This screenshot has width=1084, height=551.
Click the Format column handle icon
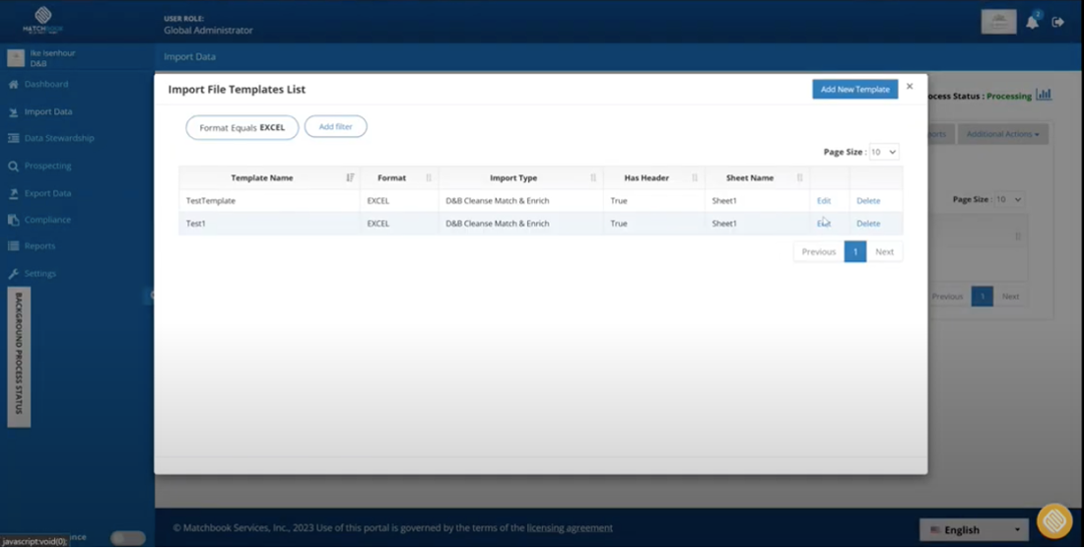429,177
